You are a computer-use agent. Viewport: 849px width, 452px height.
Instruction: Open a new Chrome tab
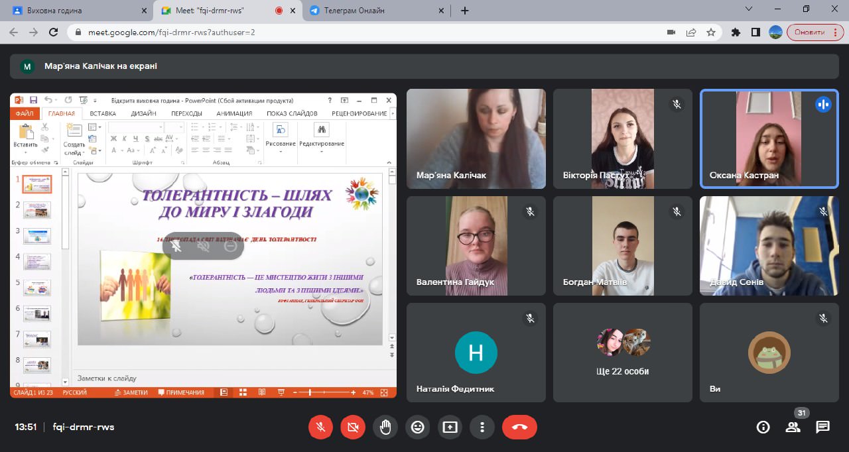464,11
